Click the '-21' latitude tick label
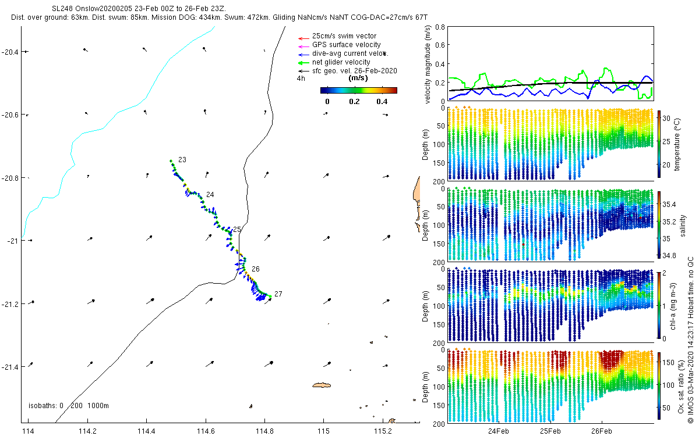 point(12,241)
